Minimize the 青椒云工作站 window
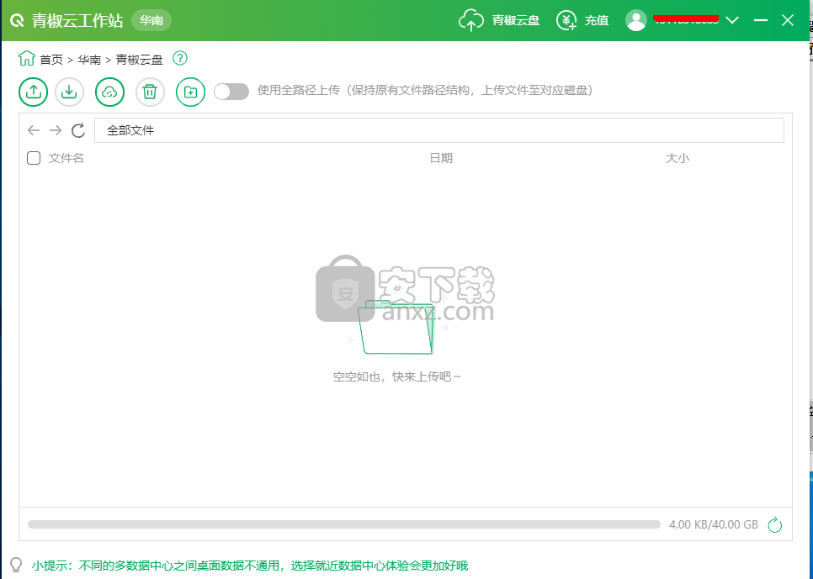 pyautogui.click(x=761, y=20)
